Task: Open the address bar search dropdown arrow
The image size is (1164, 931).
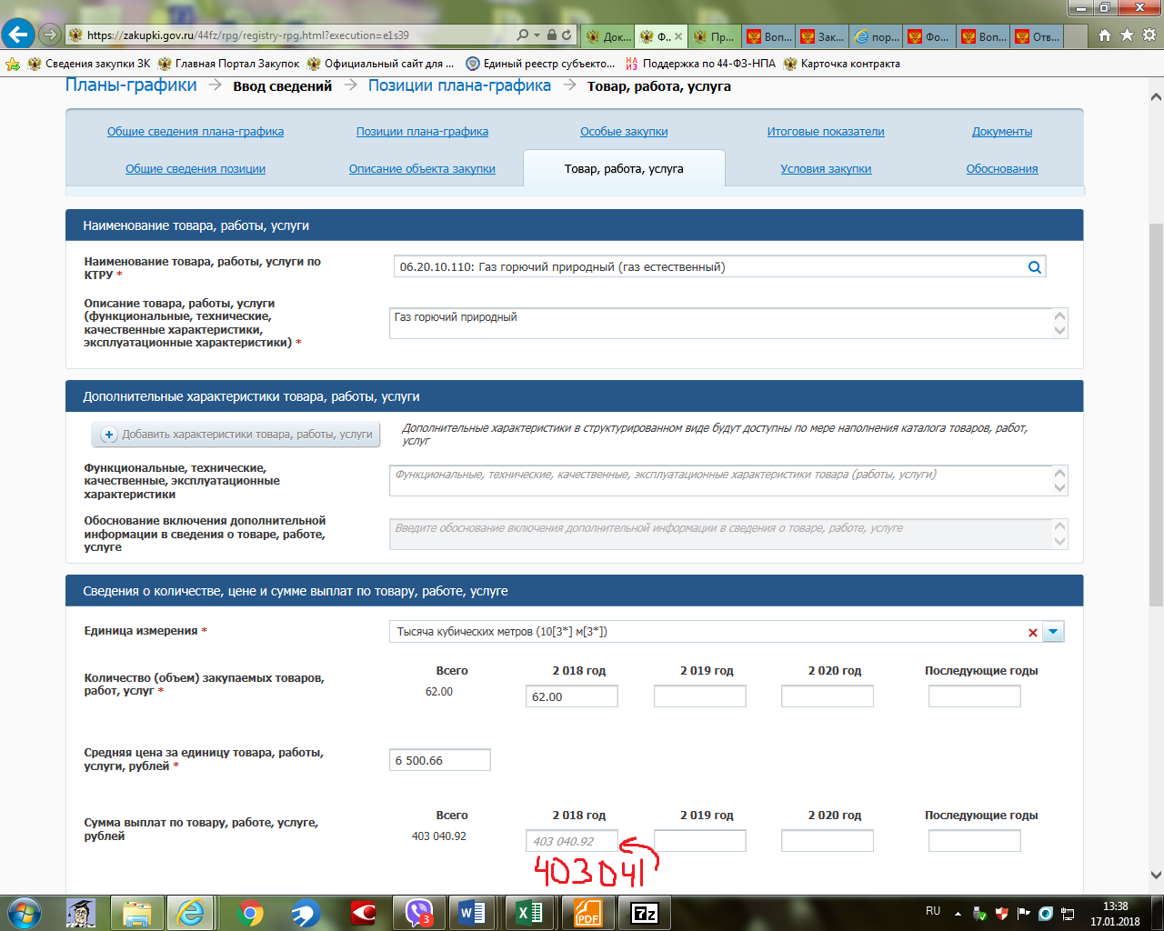Action: click(x=537, y=35)
